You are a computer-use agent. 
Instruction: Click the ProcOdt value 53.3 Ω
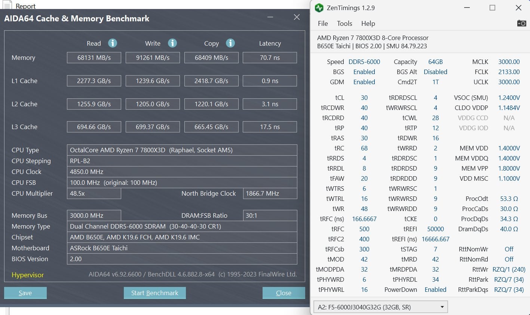(509, 199)
